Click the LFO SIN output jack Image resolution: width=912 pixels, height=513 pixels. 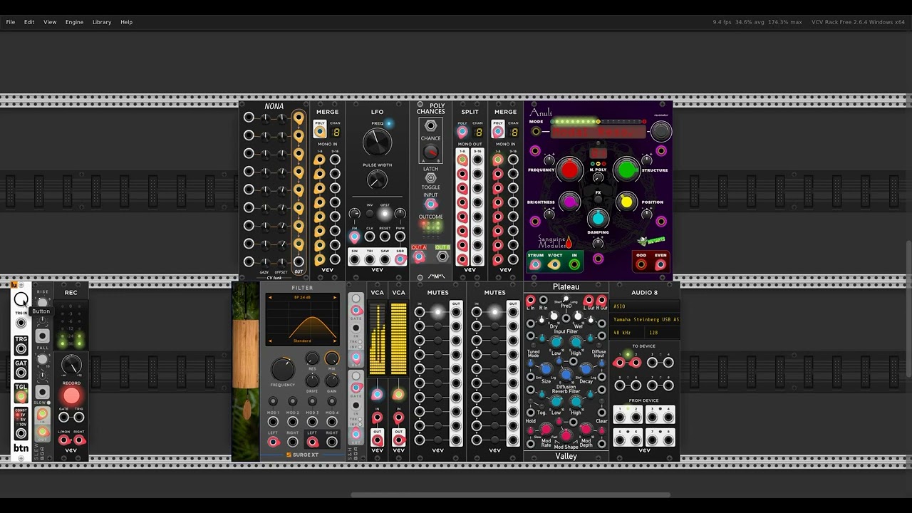tap(355, 259)
